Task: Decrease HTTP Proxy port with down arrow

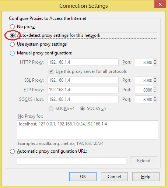Action: (155, 64)
